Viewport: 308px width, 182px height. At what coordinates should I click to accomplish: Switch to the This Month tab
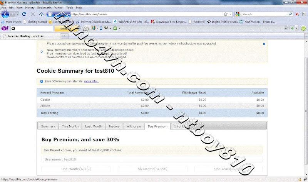70,126
